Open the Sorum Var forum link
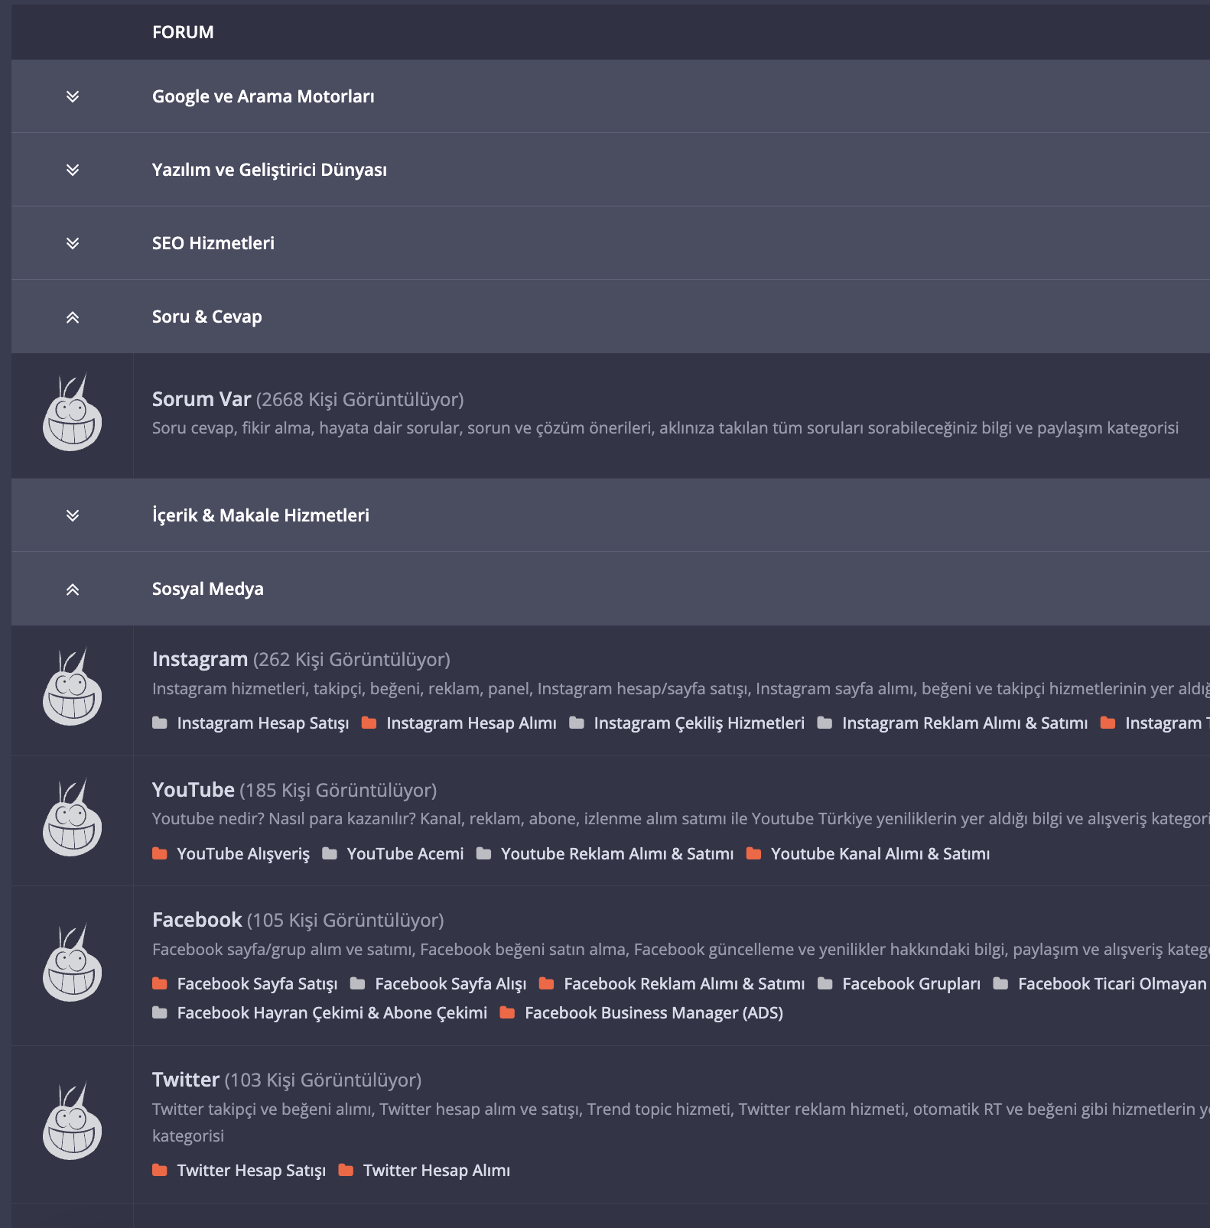Screen dimensions: 1210x1228 (x=202, y=399)
